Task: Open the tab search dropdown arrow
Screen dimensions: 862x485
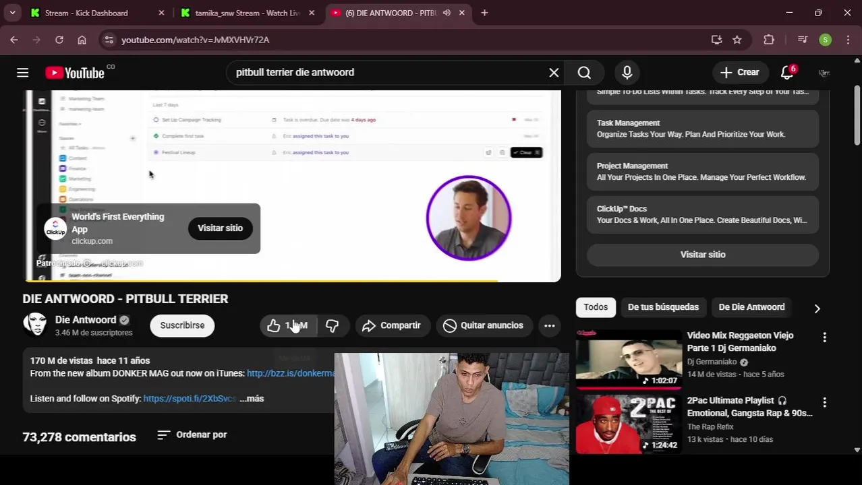Action: [x=13, y=13]
